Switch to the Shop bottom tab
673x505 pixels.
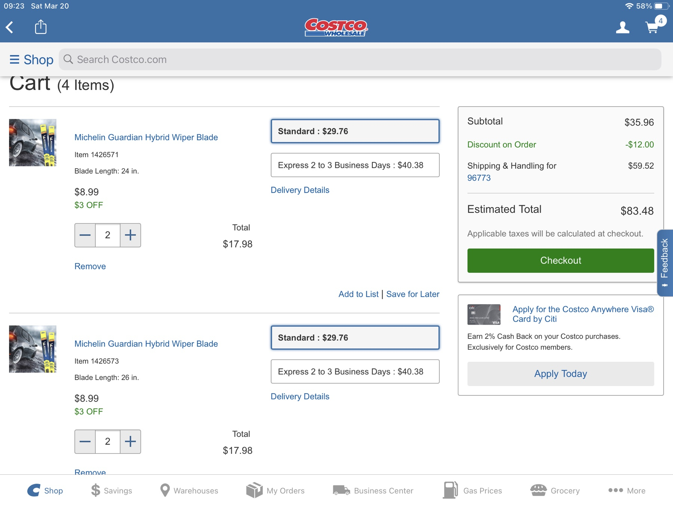tap(45, 490)
